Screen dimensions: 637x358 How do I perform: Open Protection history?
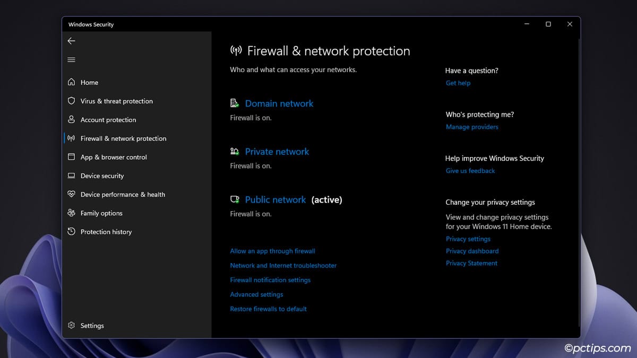(x=106, y=232)
